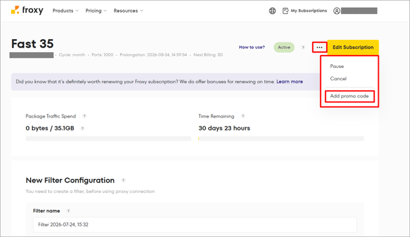Click help icon beside Package Traffic Spend
Screen dimensions: 410x237
coord(84,116)
